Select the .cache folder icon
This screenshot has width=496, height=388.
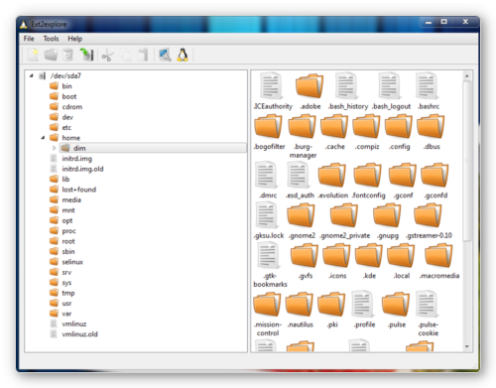pyautogui.click(x=334, y=126)
